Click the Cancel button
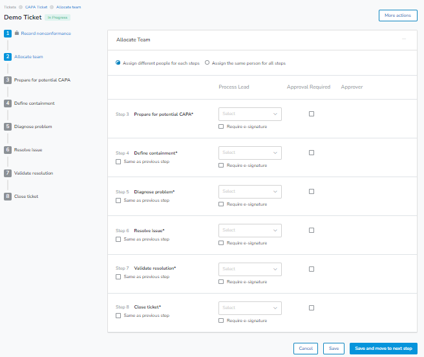Image resolution: width=424 pixels, height=357 pixels. [x=306, y=349]
